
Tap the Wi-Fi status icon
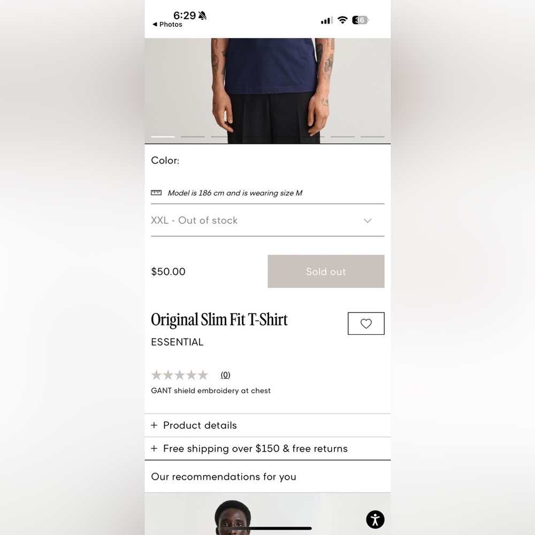[x=342, y=20]
